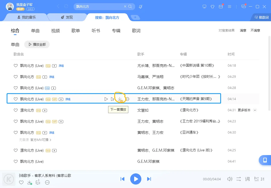
Task: Favorite 飘向北方 (Live) by G.E.M.邓紫棋、黄明志
Action: [x=16, y=88]
